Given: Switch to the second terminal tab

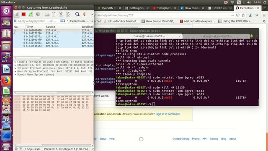Looking at the screenshot, I should pyautogui.click(x=216, y=36).
